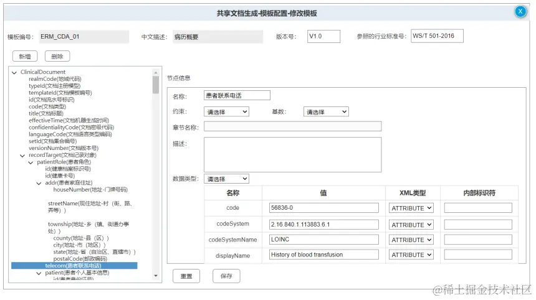
Task: Click the 内部标识符 field in code row
Action: (x=478, y=207)
